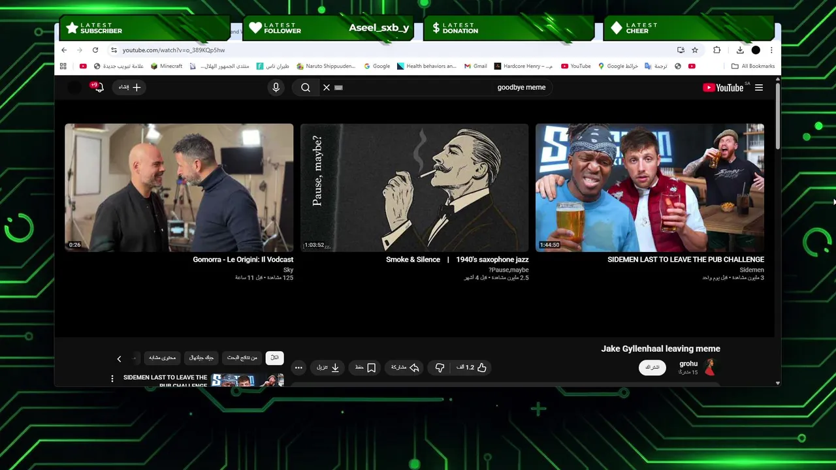Open the Chrome three-dot menu
Screen dimensions: 836x470
pos(771,50)
